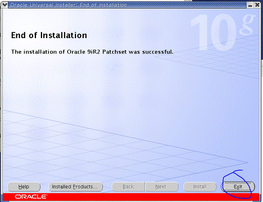Open the Help button
263x202 pixels.
24,187
